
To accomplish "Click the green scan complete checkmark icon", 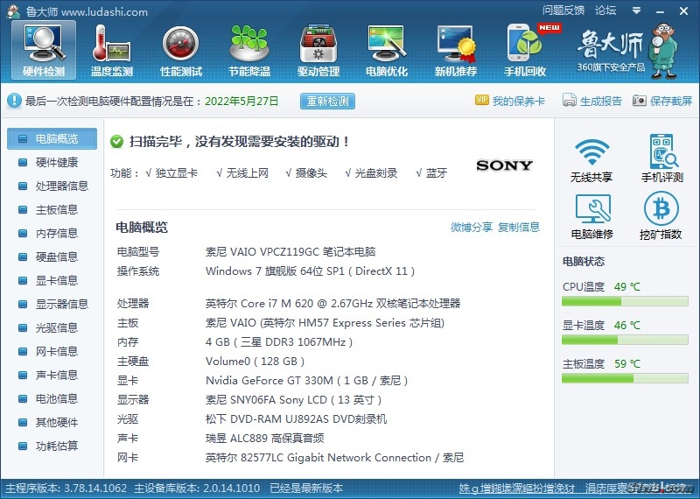I will click(116, 142).
